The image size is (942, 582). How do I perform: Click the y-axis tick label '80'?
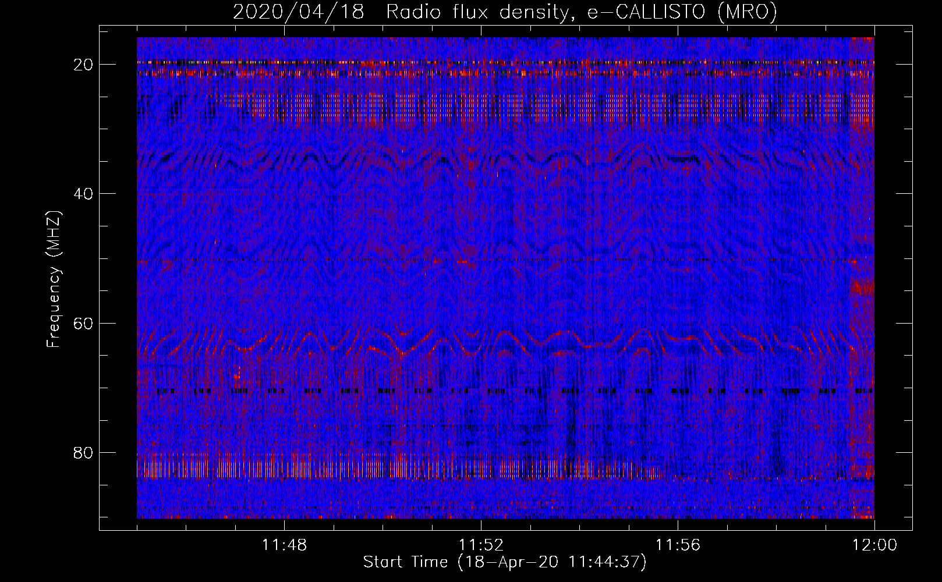click(84, 452)
